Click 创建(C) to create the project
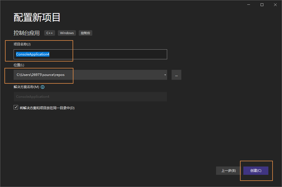The image size is (282, 187). [256, 171]
